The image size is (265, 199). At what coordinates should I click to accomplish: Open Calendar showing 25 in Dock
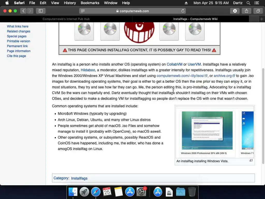point(107,192)
